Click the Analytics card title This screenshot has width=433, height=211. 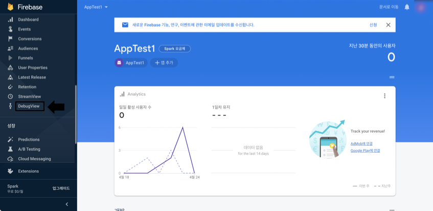coord(136,94)
